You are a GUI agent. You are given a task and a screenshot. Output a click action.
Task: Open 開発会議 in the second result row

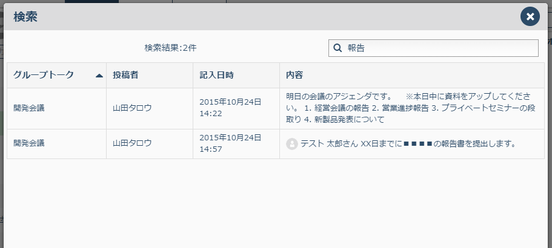coord(29,143)
